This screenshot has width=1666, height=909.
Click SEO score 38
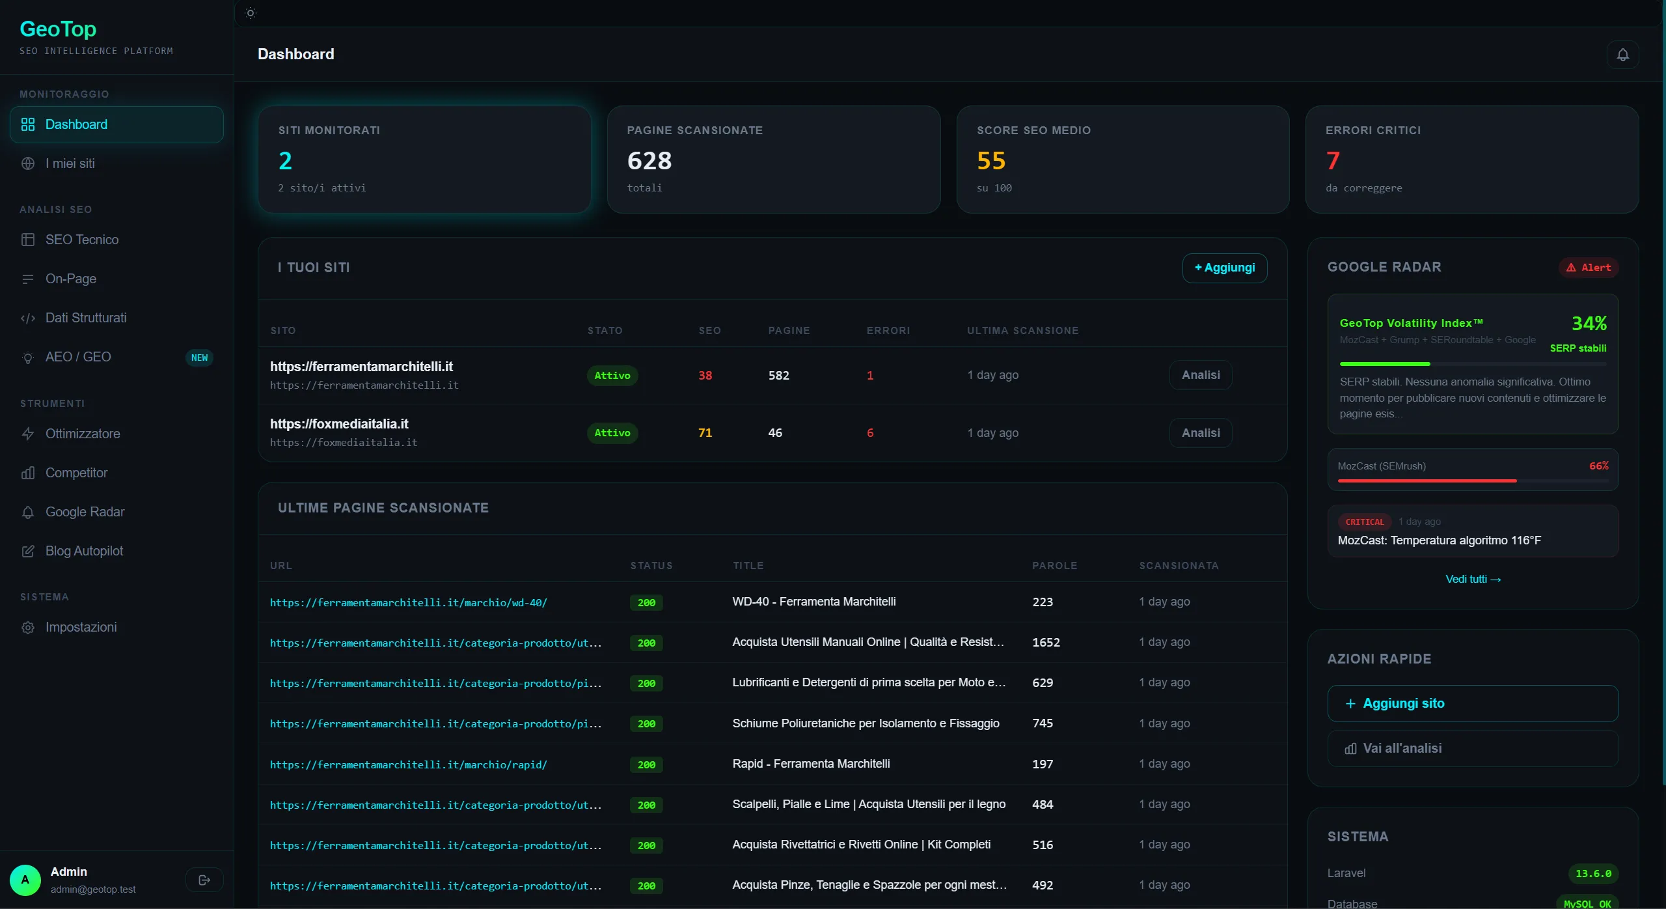pos(705,376)
